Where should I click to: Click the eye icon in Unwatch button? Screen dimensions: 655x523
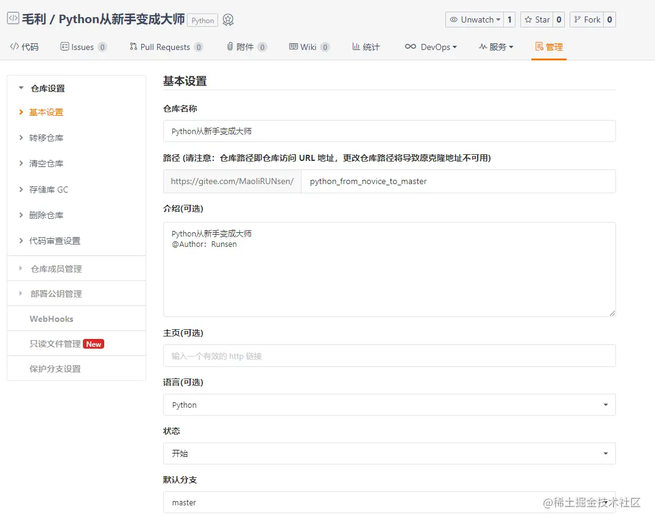(454, 20)
